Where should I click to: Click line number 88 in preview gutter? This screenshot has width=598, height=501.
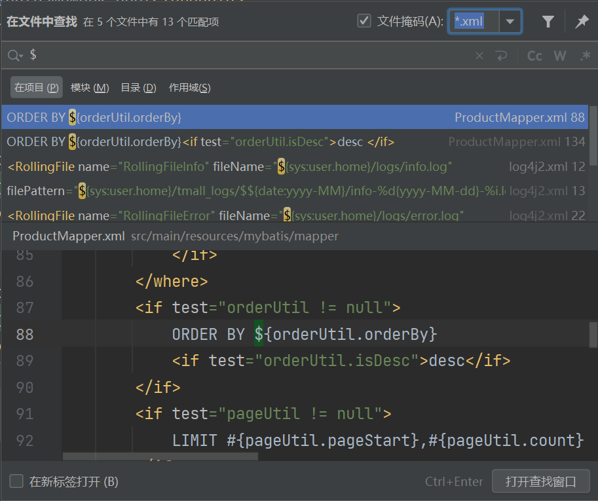tap(25, 335)
